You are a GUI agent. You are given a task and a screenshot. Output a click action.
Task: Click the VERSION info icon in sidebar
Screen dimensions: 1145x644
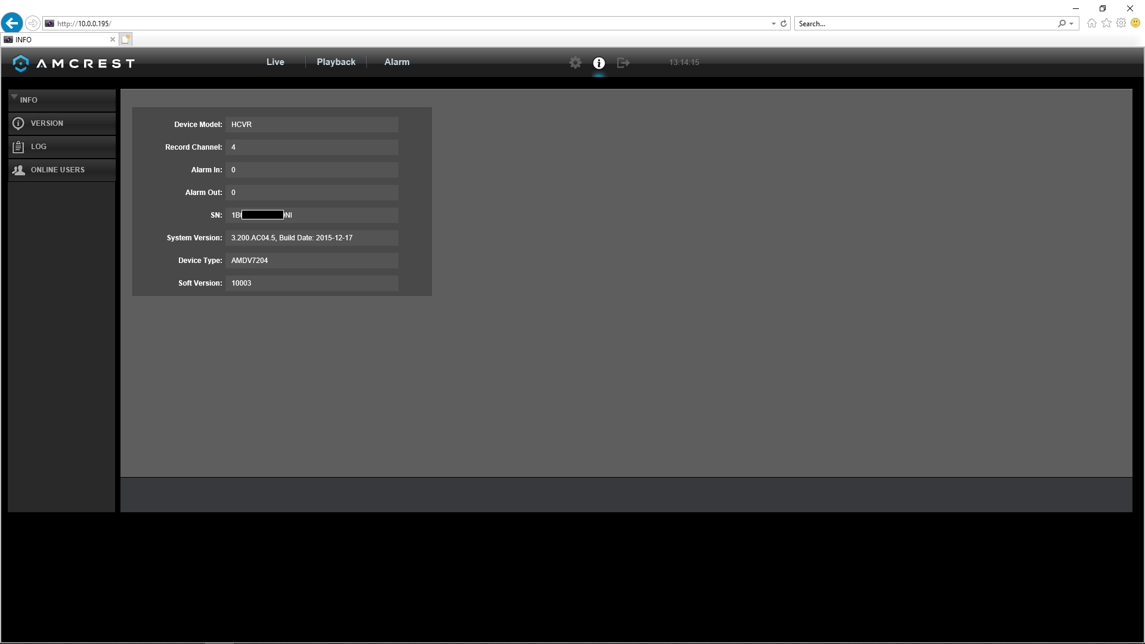(x=18, y=123)
